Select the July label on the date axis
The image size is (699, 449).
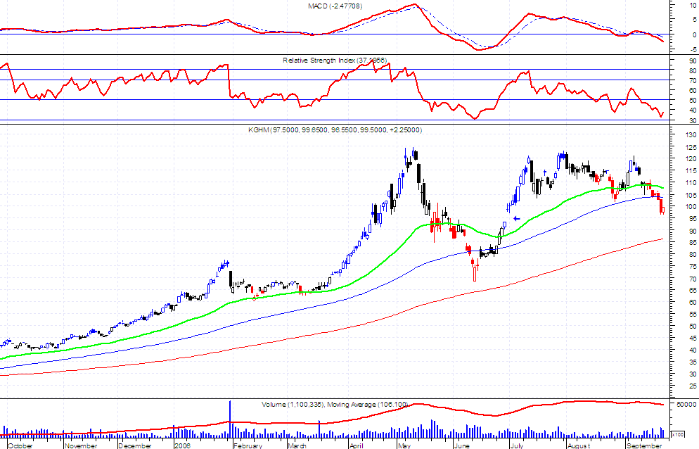pos(517,445)
